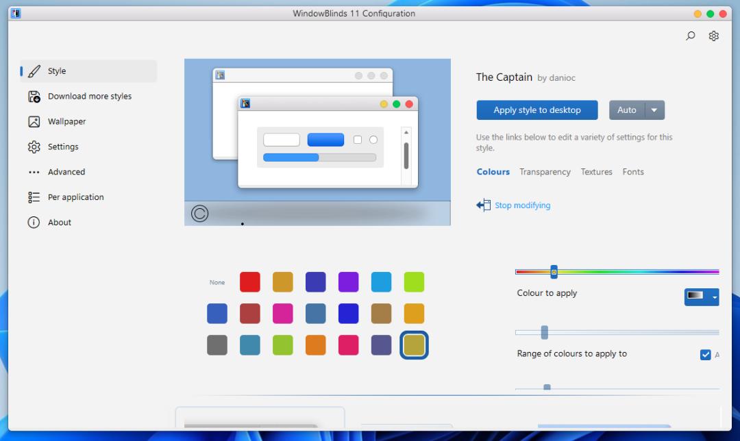Click the Stop modifying link
740x441 pixels.
522,205
